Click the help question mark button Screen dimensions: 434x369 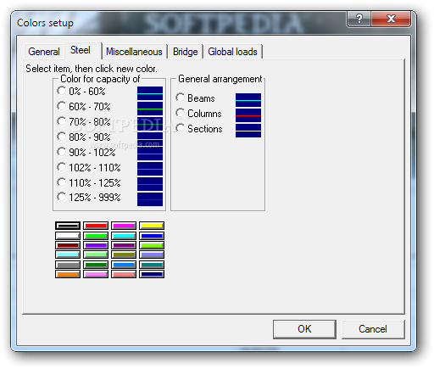pos(359,19)
